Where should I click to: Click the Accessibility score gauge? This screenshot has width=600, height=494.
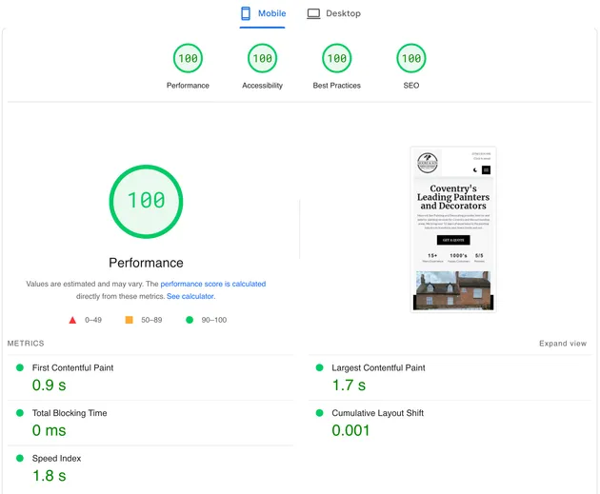262,59
